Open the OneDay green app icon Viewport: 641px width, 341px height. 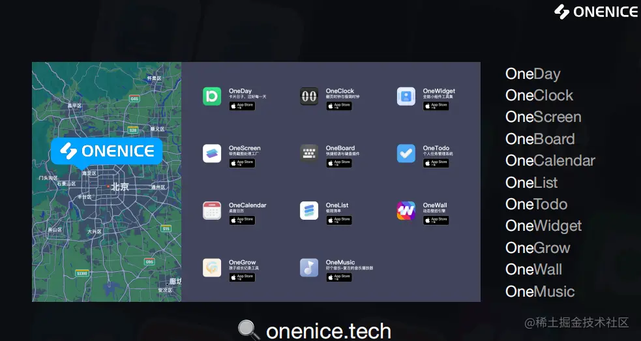point(212,96)
